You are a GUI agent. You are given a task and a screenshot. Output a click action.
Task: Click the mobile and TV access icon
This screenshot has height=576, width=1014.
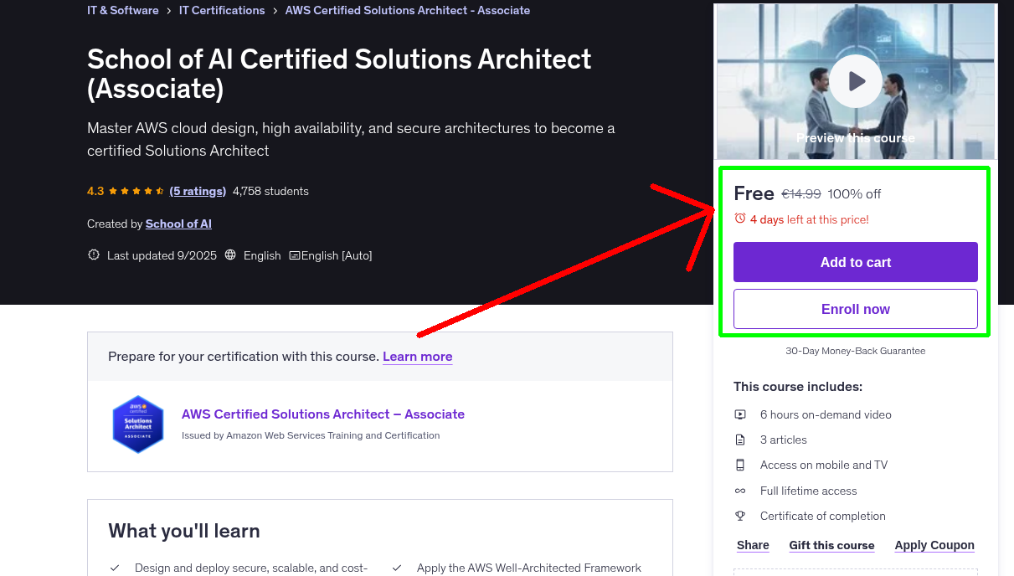[740, 465]
